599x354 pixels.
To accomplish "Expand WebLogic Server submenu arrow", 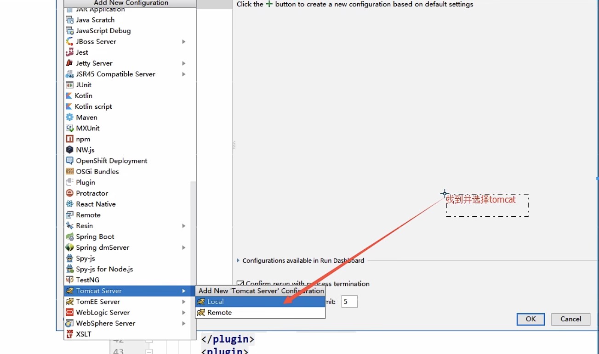I will pos(183,313).
